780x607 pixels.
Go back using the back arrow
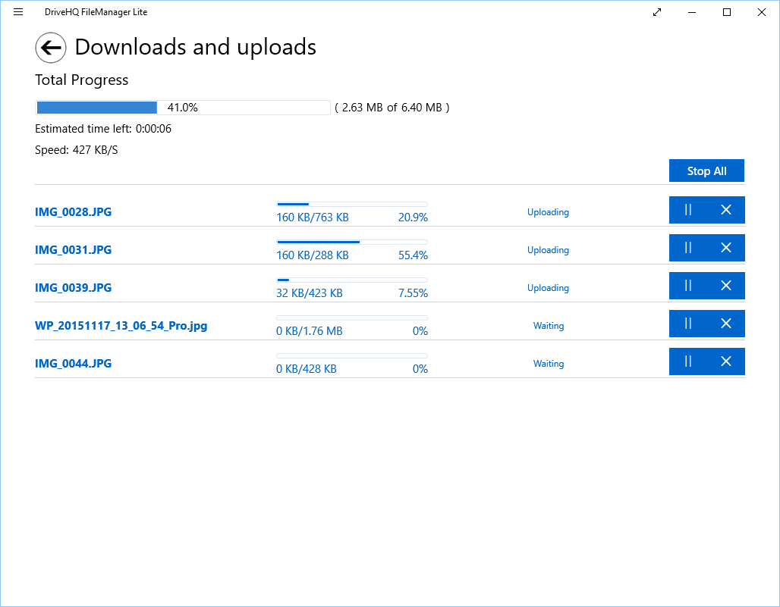(50, 48)
